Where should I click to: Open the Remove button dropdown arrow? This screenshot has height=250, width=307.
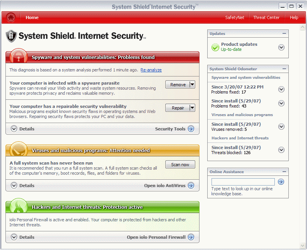192,85
